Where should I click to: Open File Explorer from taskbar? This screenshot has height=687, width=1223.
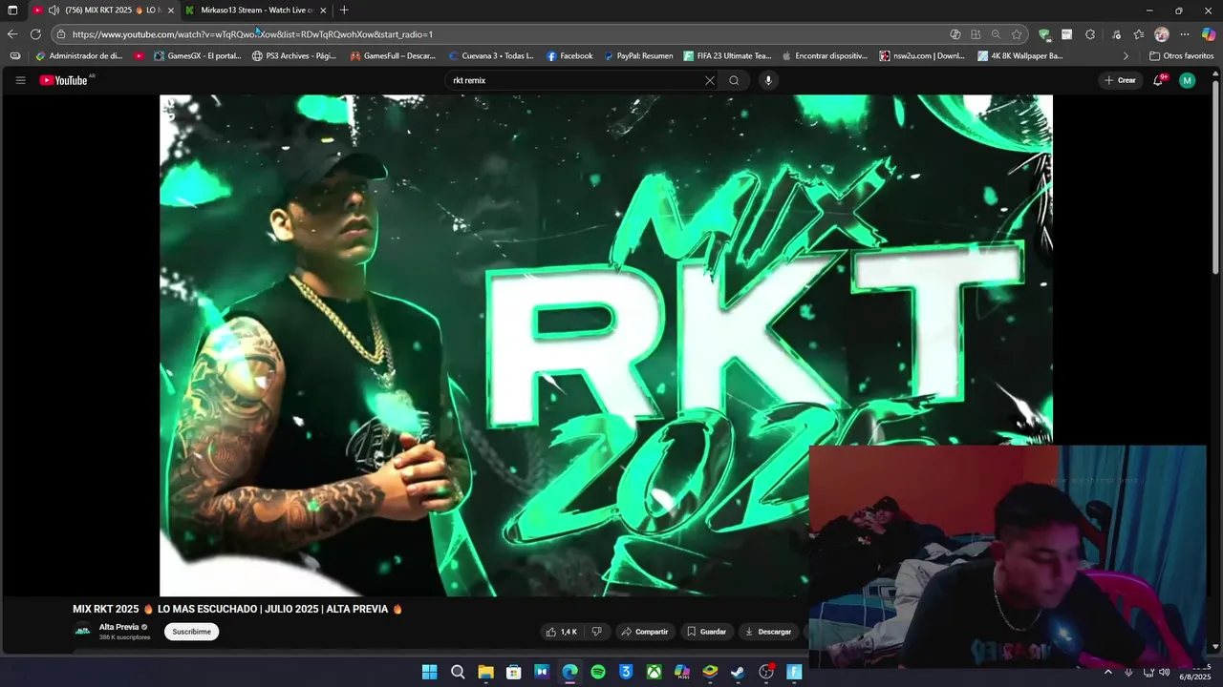pos(485,672)
